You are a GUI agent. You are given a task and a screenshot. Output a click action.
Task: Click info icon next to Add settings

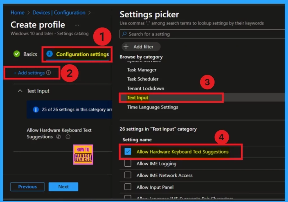[x=48, y=73]
